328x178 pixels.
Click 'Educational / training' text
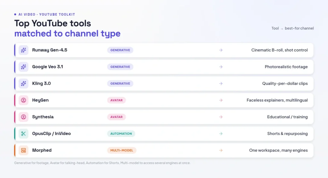[287, 117]
